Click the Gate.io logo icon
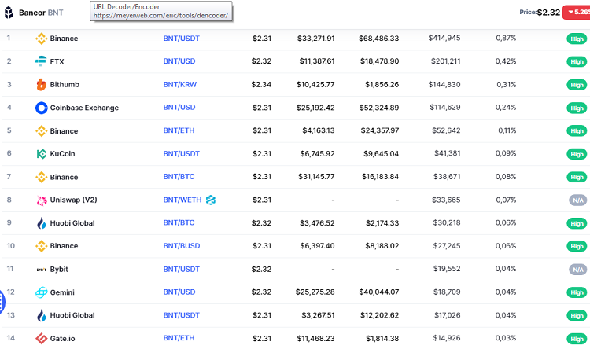 click(41, 339)
